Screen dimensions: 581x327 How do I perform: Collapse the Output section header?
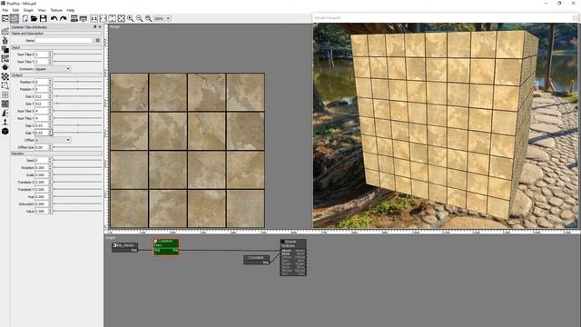pyautogui.click(x=56, y=75)
